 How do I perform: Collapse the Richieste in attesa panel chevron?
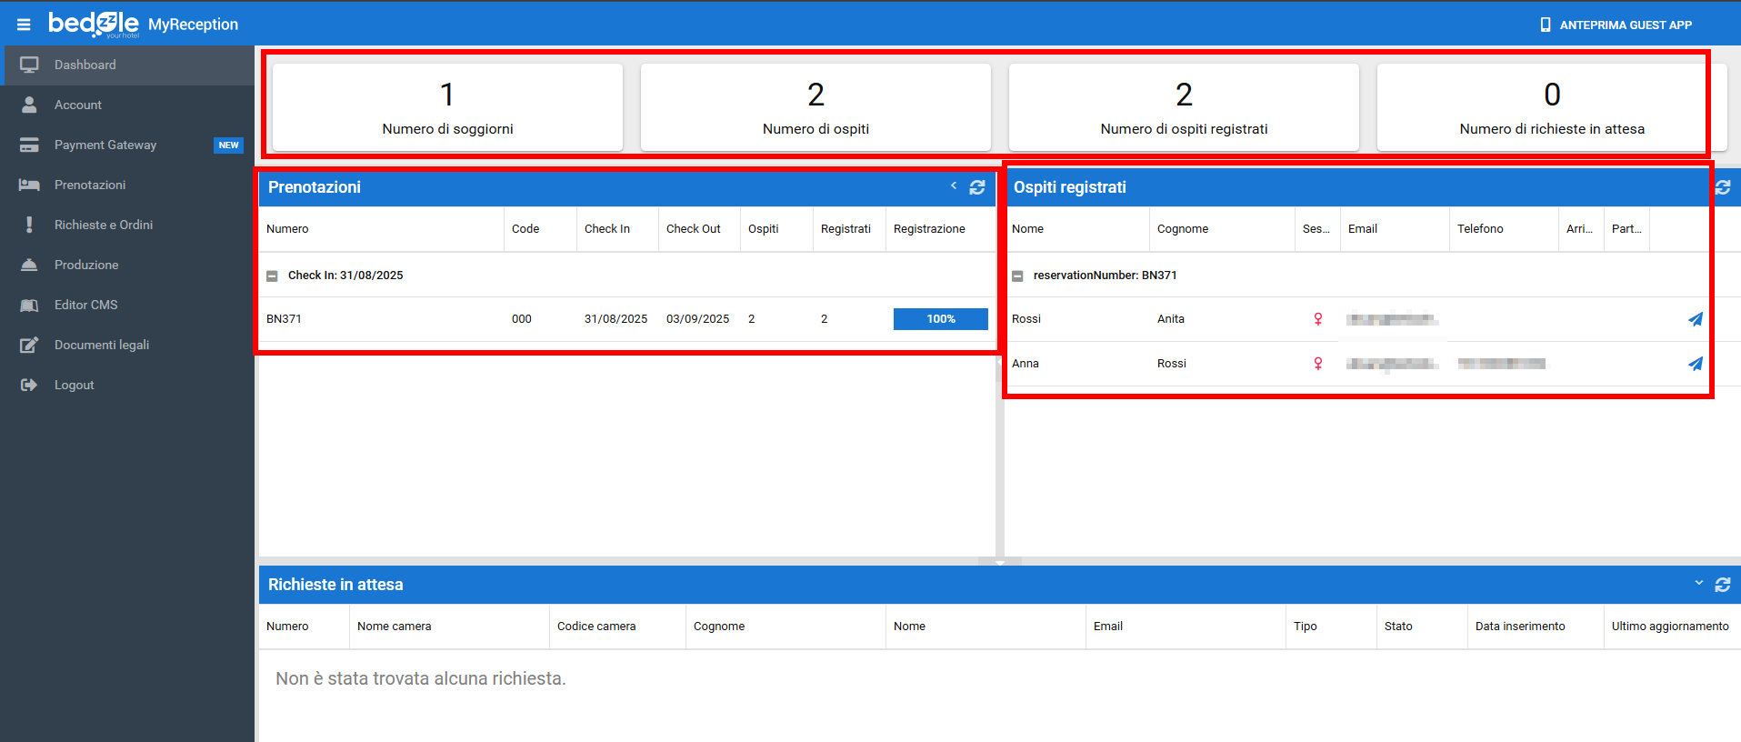coord(1698,583)
